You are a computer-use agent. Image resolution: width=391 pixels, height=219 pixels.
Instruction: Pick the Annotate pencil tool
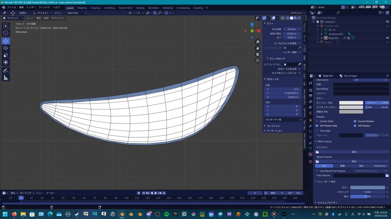(x=6, y=71)
